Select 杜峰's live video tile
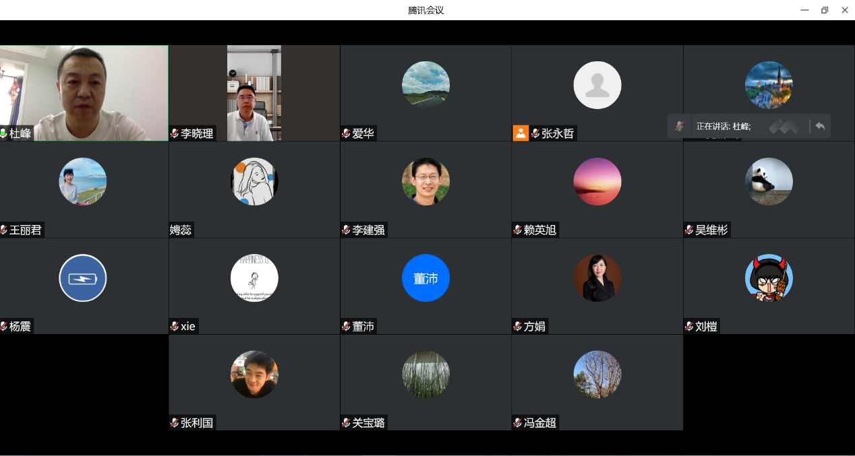The image size is (855, 456). 84,88
